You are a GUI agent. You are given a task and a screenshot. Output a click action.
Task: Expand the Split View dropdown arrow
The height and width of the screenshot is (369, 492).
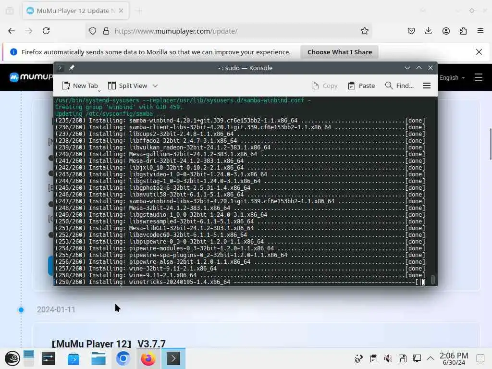coord(155,86)
